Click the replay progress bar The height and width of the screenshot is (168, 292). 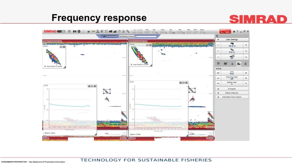click(146, 36)
